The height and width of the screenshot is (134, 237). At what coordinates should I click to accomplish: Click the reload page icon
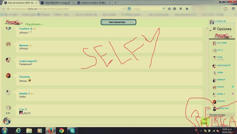[x=124, y=9]
